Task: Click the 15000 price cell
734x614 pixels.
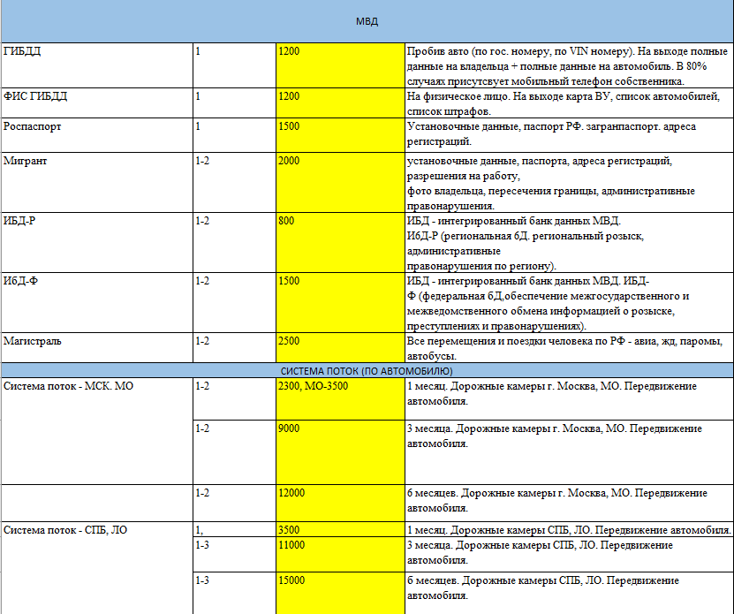Action: [x=340, y=593]
